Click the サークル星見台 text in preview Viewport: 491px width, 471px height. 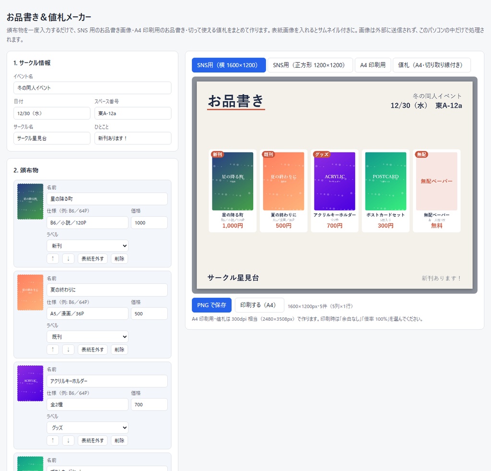pyautogui.click(x=233, y=278)
